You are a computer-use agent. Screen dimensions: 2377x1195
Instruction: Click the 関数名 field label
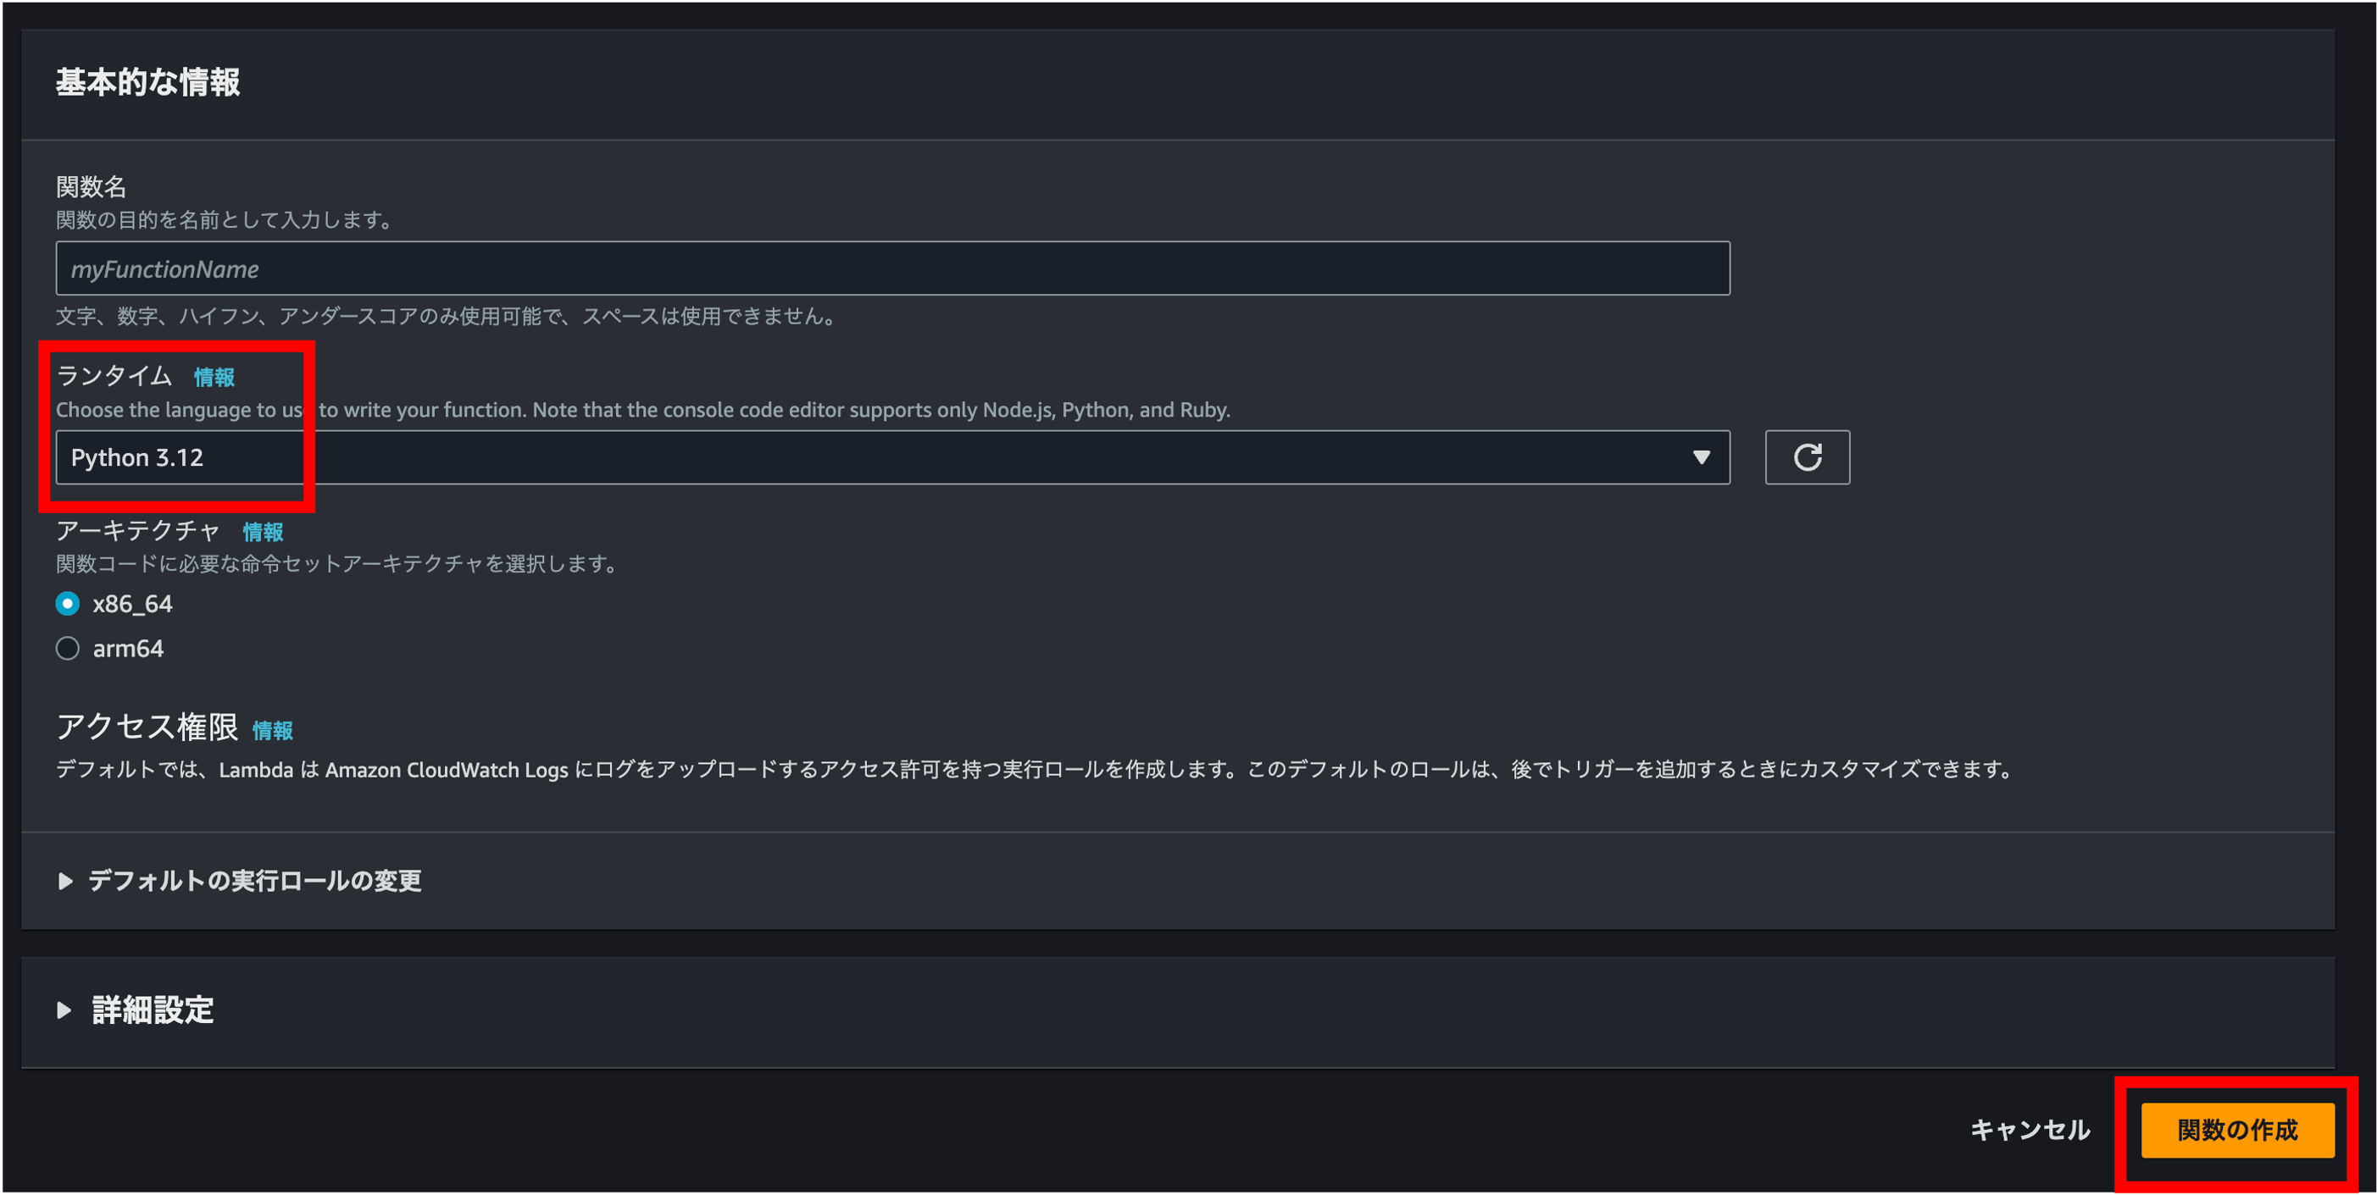[x=91, y=187]
